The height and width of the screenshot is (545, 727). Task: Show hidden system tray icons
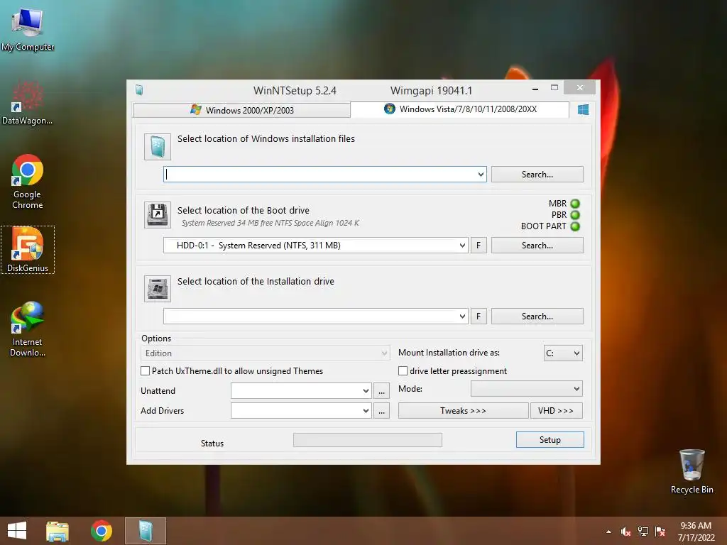click(608, 532)
